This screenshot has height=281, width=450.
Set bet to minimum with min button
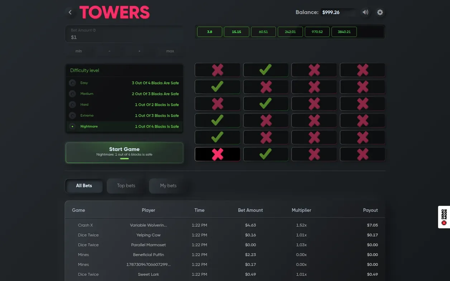tap(79, 51)
